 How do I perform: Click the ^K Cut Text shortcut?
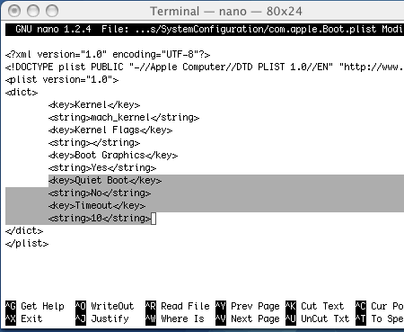tap(315, 306)
